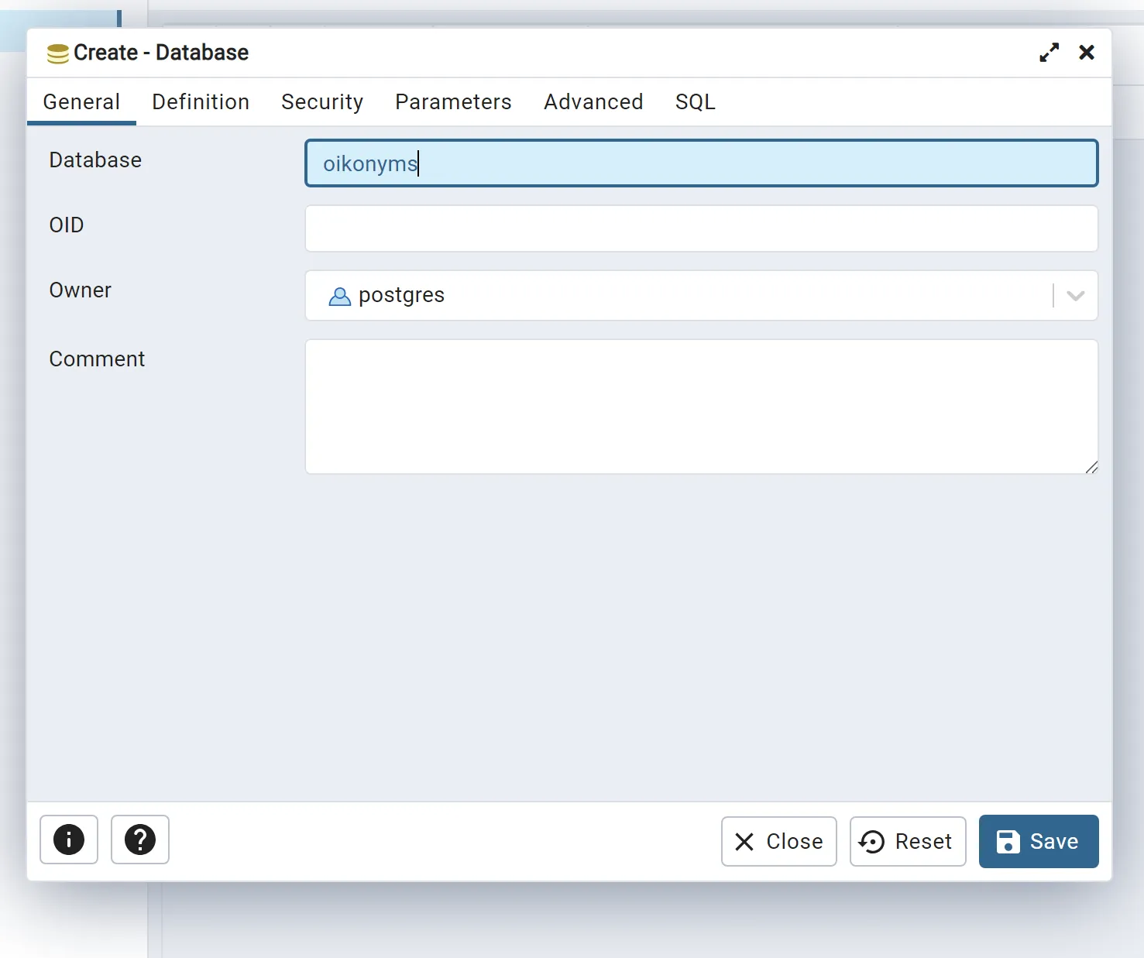The image size is (1144, 958).
Task: Show the SQL tab
Action: [695, 102]
